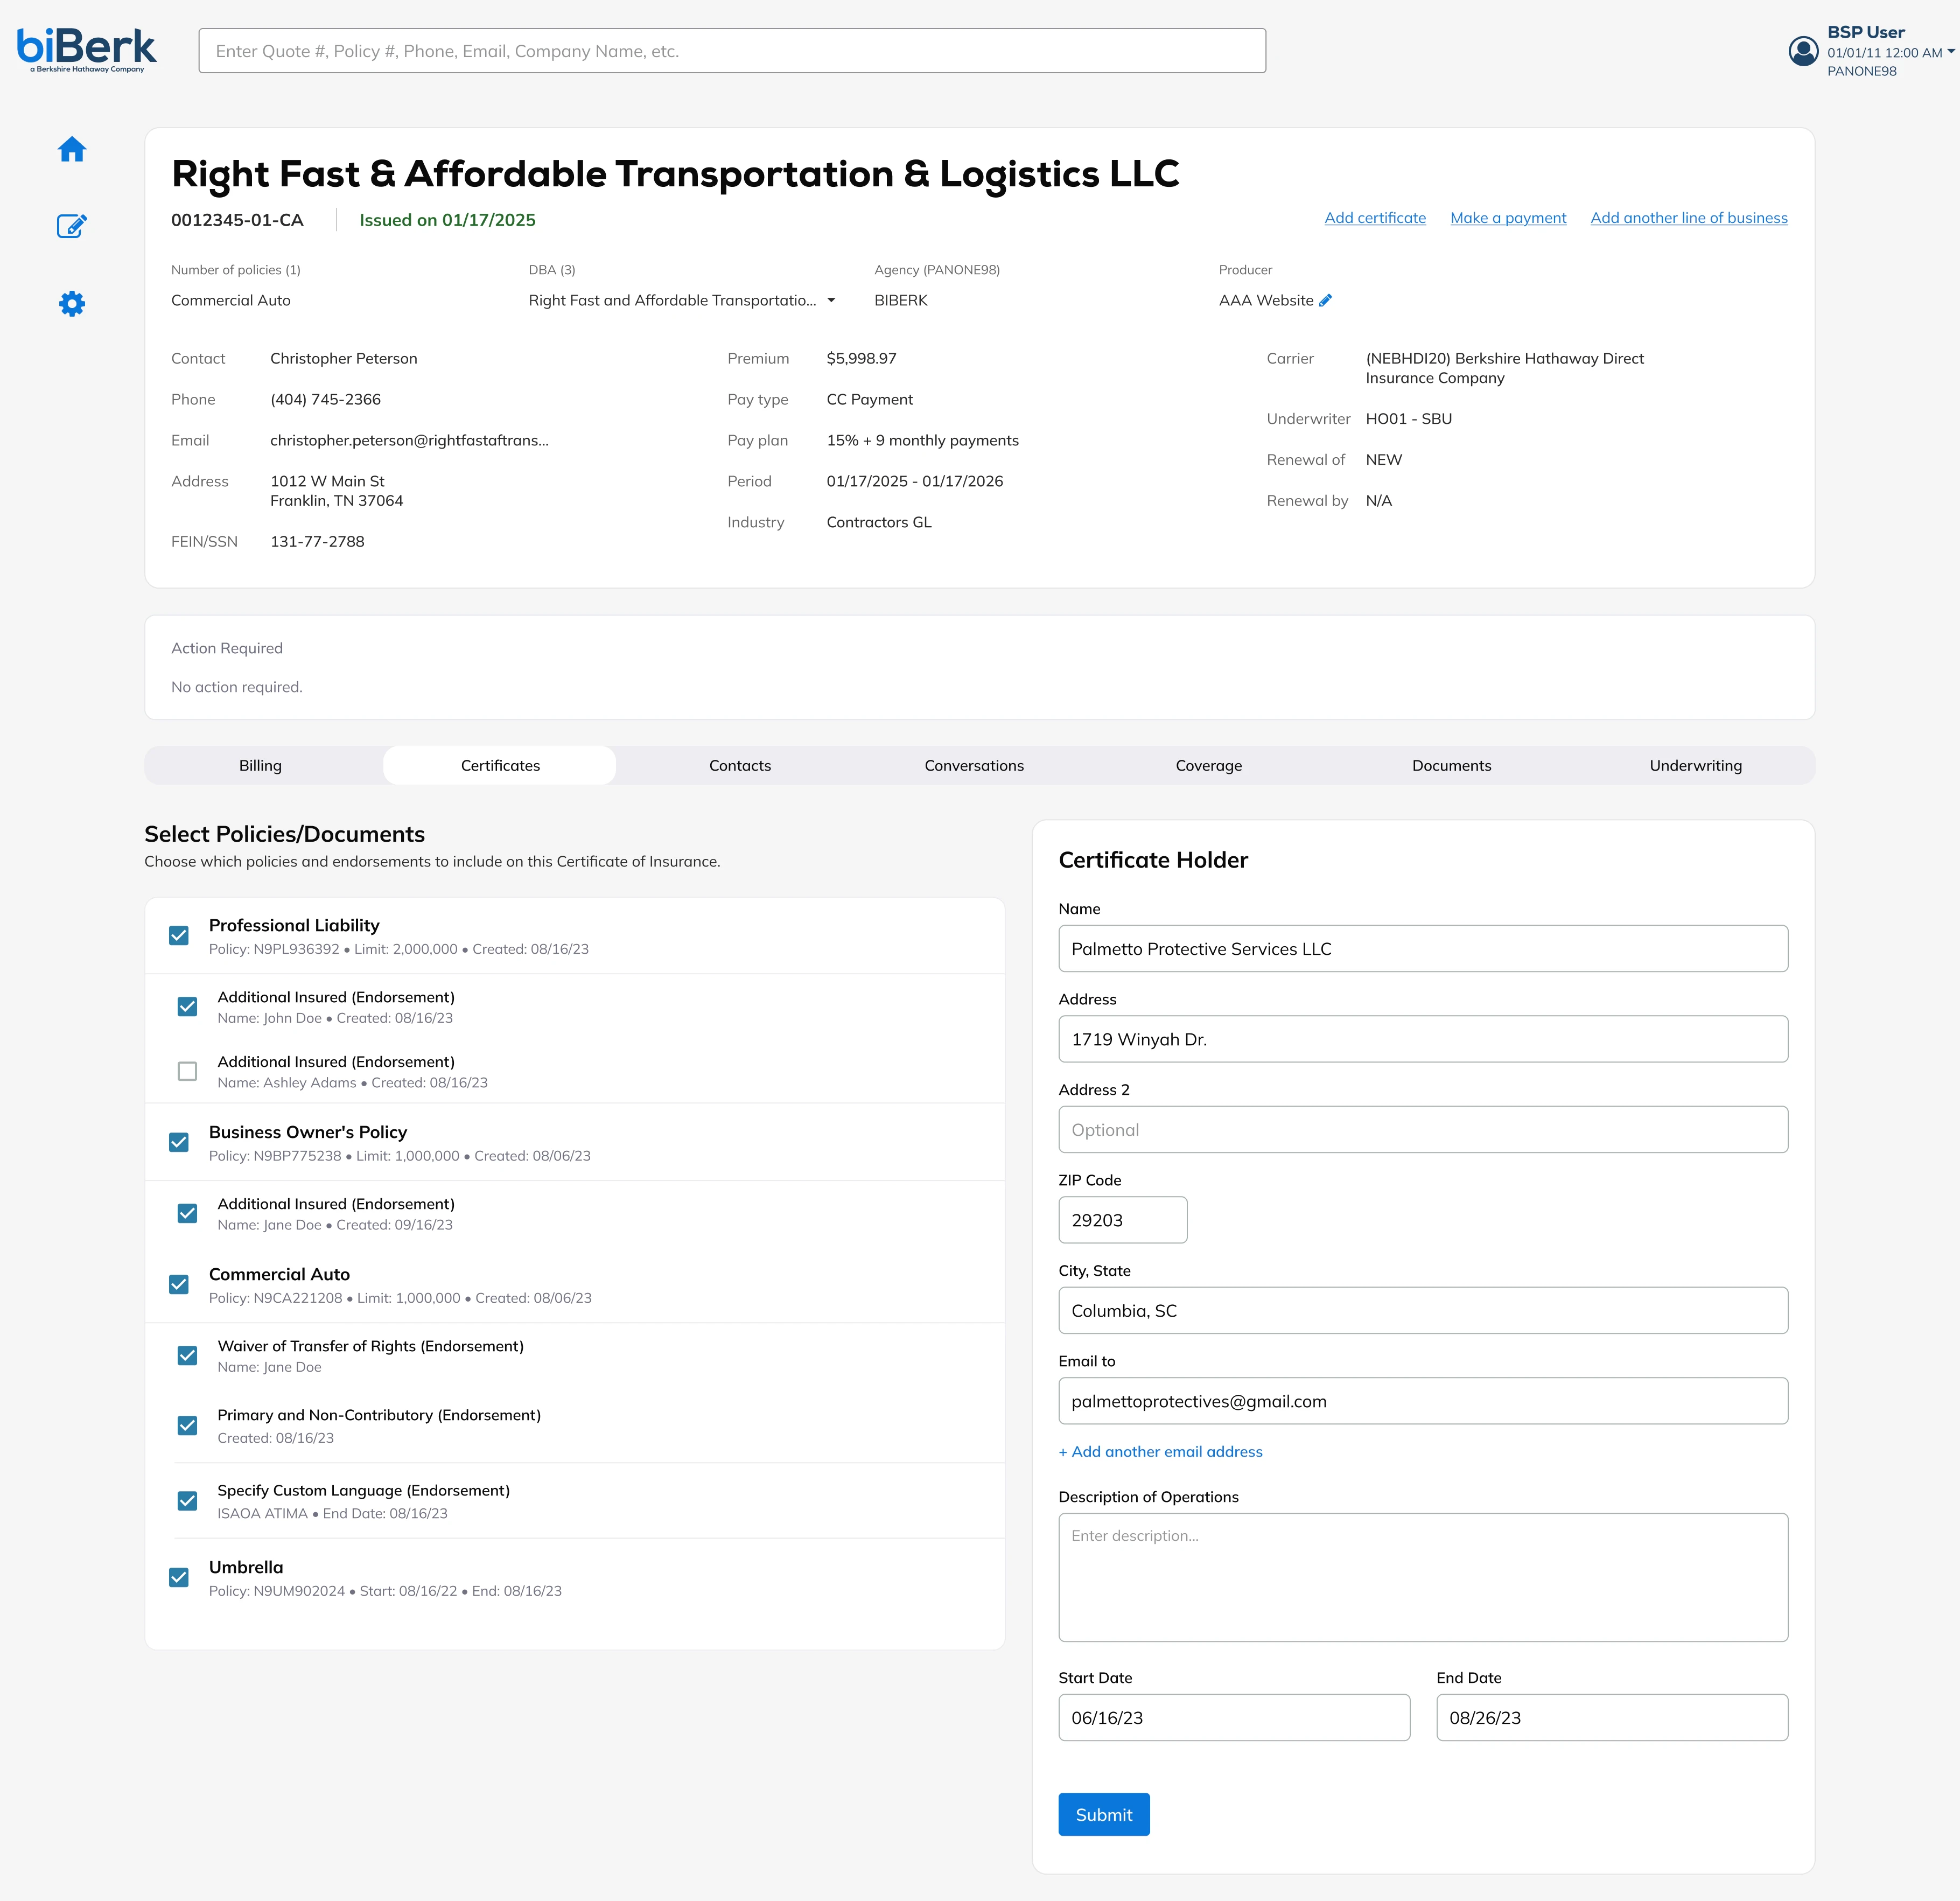Click the contact name Christopher Peterson
The height and width of the screenshot is (1901, 1960).
coord(344,358)
